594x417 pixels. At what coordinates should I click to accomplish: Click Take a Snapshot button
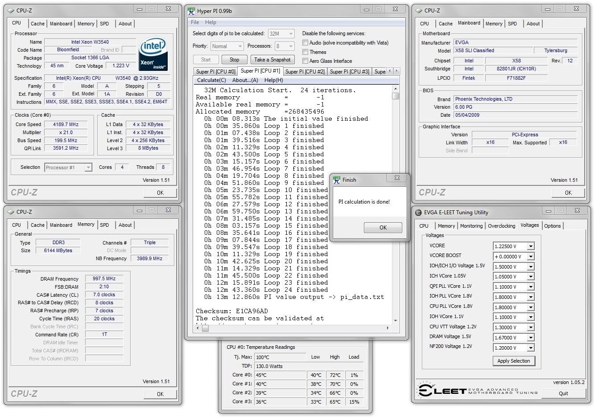tap(272, 60)
